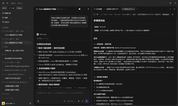
Task: Select the '报名帖正文.md' tab
Action: coord(128,9)
